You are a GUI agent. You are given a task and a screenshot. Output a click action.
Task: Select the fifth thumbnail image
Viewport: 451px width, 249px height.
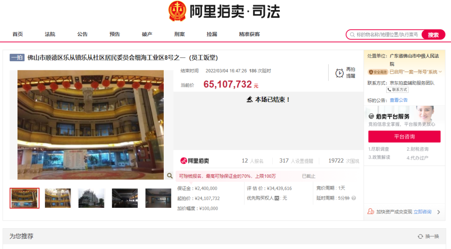[158, 198]
